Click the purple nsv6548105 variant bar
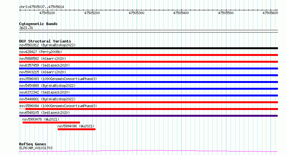This screenshot has height=155, width=287. pyautogui.click(x=148, y=116)
